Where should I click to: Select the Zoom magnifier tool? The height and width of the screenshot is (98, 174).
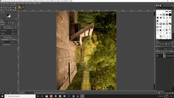point(4,12)
